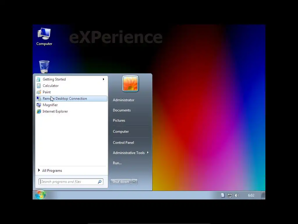Open the volume speaker tray icon

(237, 195)
